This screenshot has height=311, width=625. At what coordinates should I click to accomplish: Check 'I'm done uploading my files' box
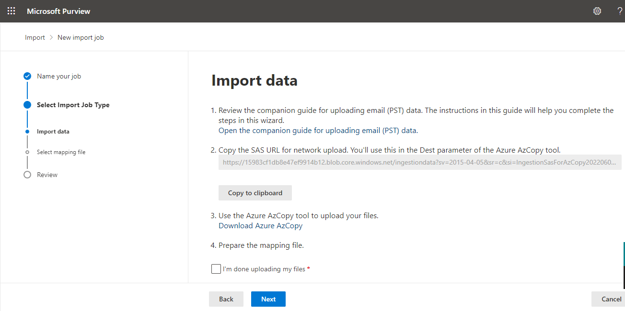point(216,269)
